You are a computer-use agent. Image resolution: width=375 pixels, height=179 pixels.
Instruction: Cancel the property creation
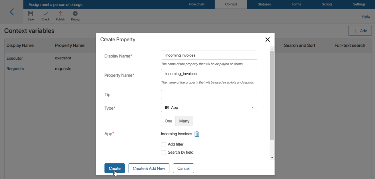click(x=183, y=168)
